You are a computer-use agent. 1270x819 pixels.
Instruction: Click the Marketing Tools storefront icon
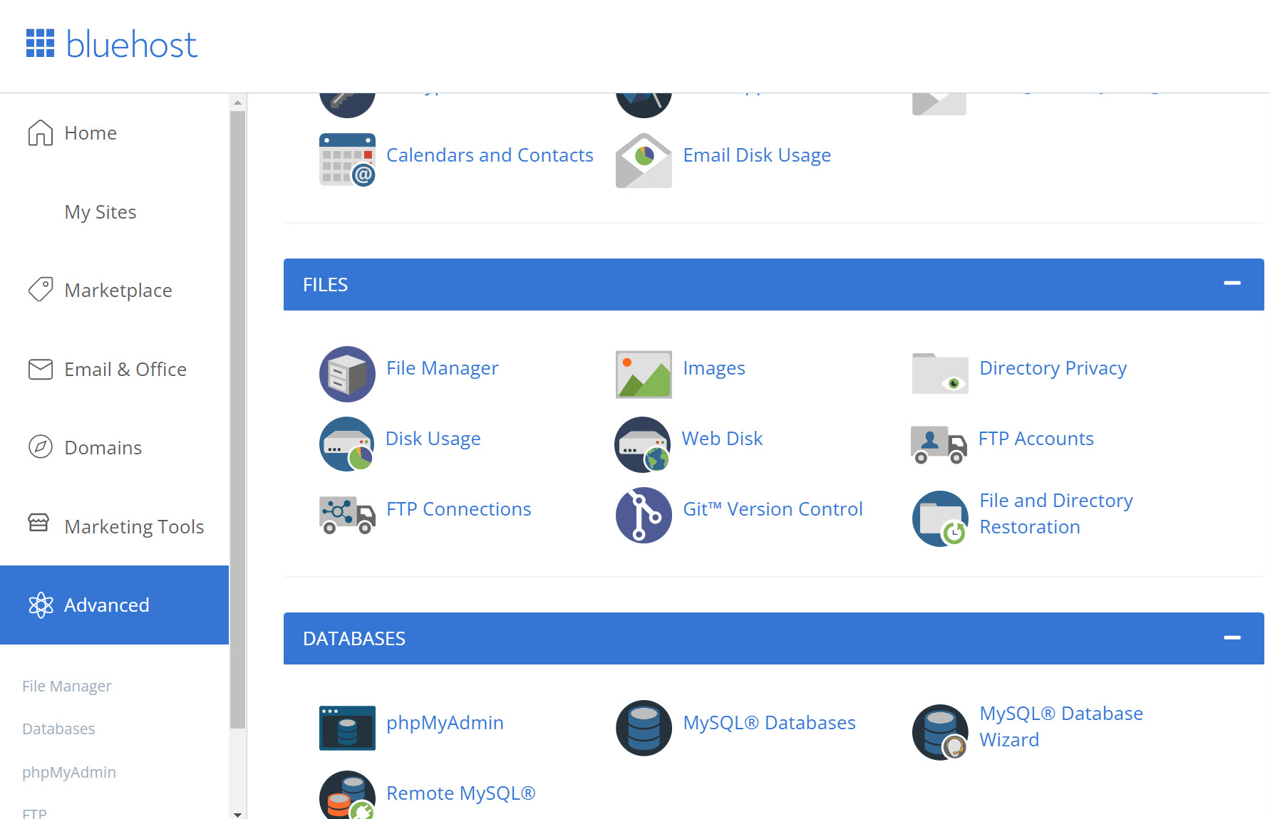[x=38, y=522]
